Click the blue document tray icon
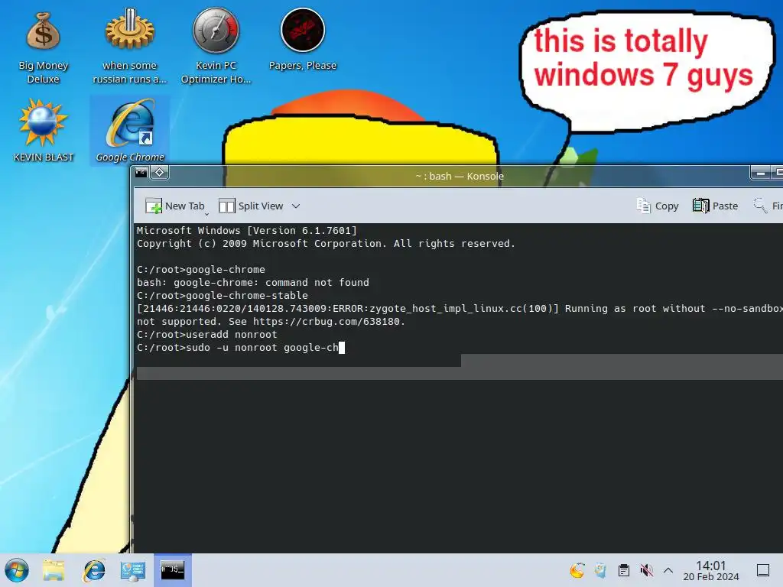The image size is (783, 587). tap(600, 570)
